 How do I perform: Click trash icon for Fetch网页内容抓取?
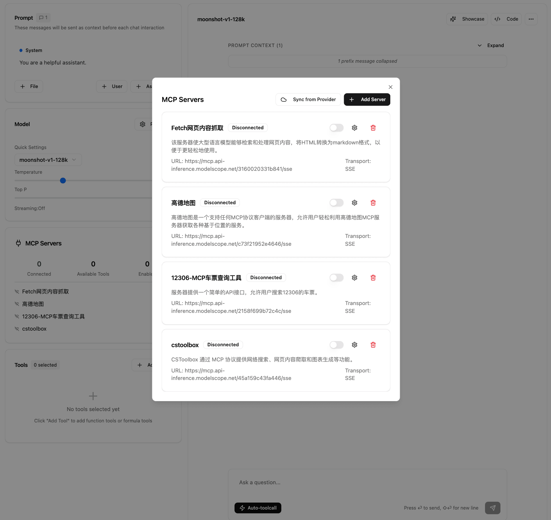(373, 128)
